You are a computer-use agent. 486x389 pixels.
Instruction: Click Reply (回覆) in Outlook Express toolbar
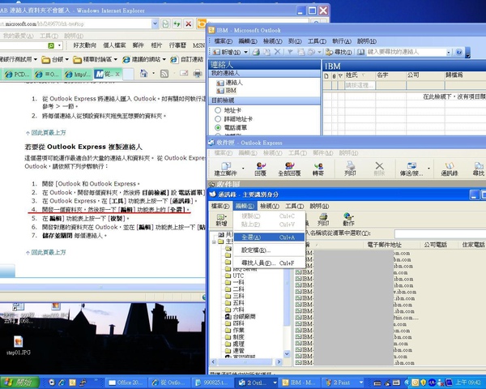260,169
